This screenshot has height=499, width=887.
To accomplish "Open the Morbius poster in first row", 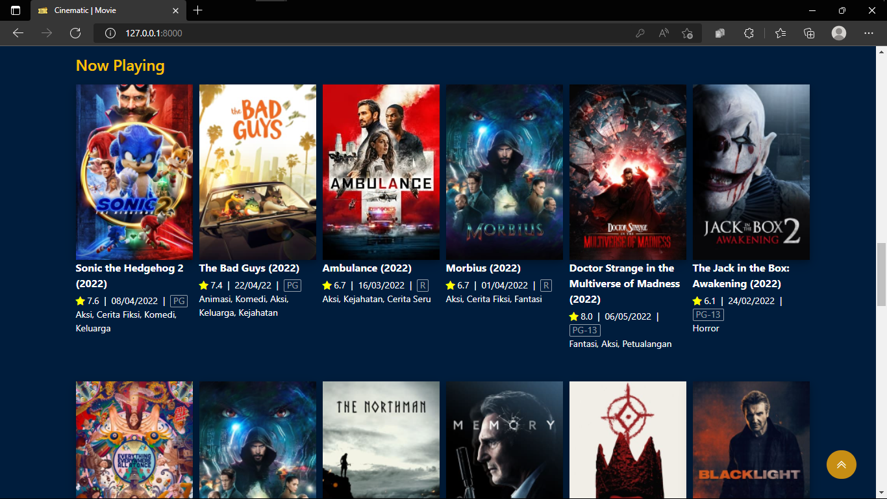I will 505,172.
